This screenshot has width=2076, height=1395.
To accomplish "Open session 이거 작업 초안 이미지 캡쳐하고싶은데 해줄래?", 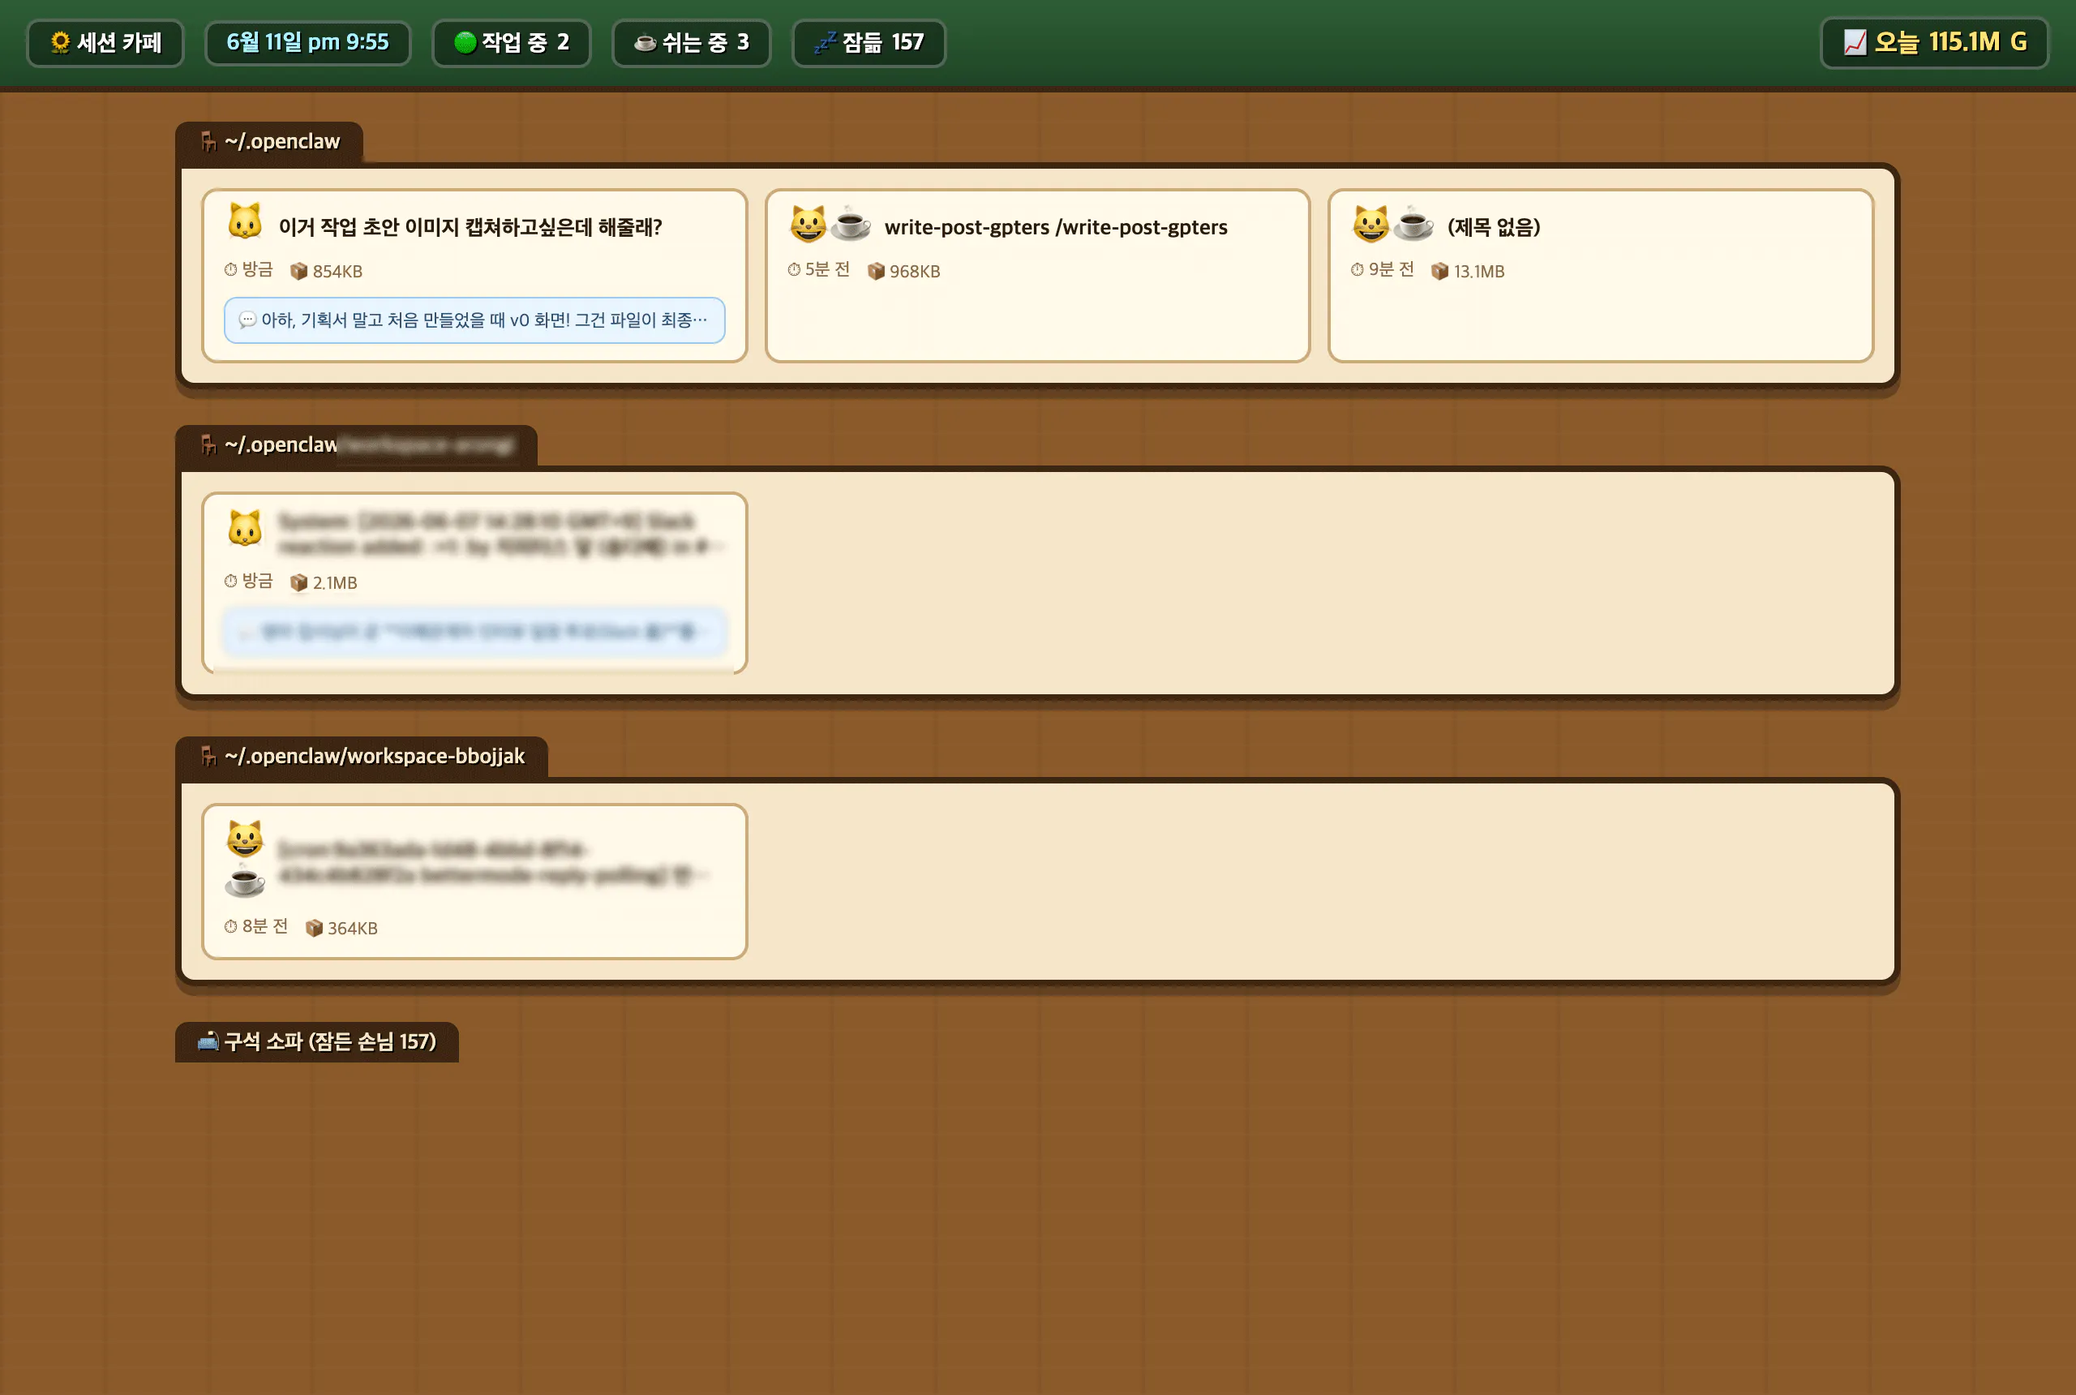I will 474,276.
